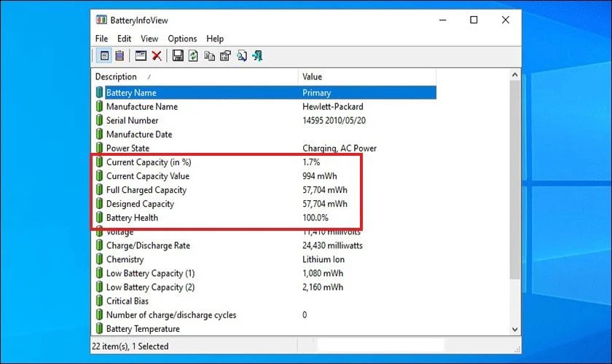Screen dimensions: 612x364
Task: Click the Find magnifier icon in toolbar
Action: [x=241, y=56]
